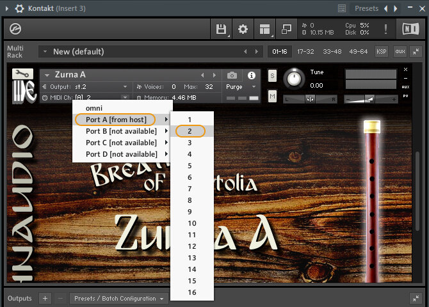Expand the plugin wrapper menu arrow
Screen dimensions: 429x307
point(7,8)
